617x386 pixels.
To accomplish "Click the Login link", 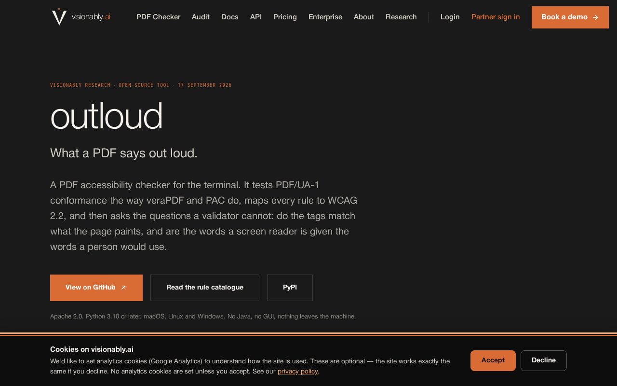I will [450, 17].
